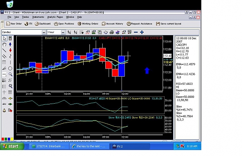Viewport: 242px width, 156px height.
Task: Click Request Assistance
Action: 139,23
